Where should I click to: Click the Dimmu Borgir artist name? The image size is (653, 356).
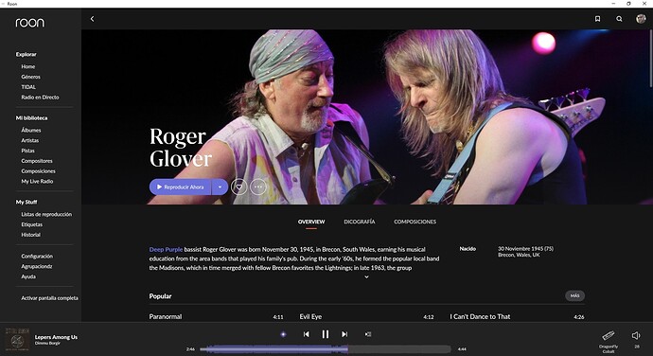pyautogui.click(x=47, y=344)
